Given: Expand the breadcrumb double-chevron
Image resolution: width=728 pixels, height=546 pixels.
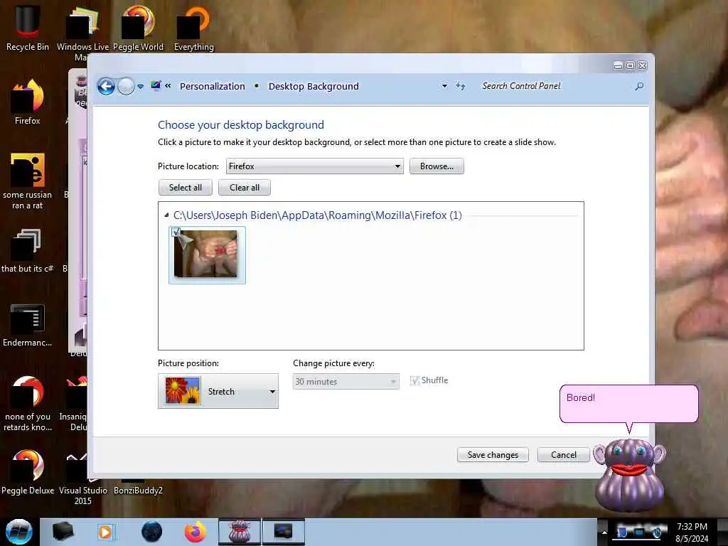Looking at the screenshot, I should (x=168, y=86).
